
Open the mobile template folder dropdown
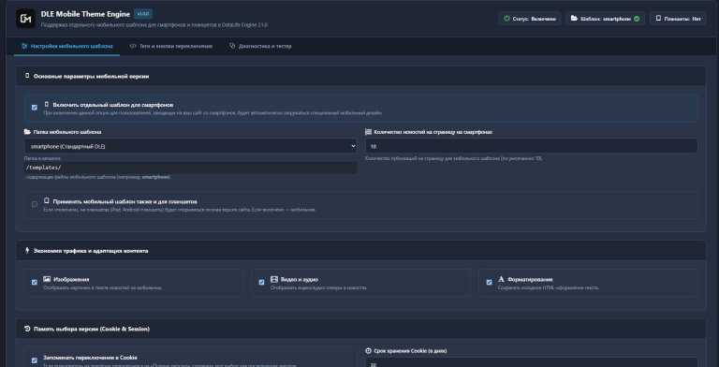(x=190, y=146)
